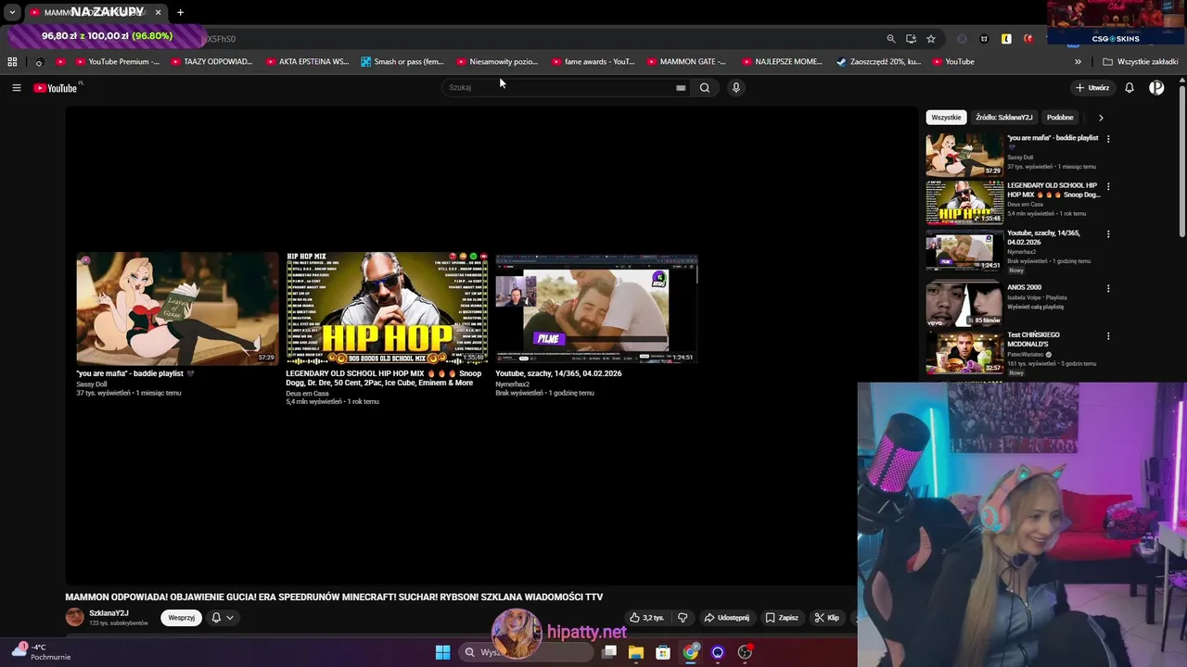This screenshot has height=667, width=1187.
Task: Click the Klip clip button
Action: point(827,618)
